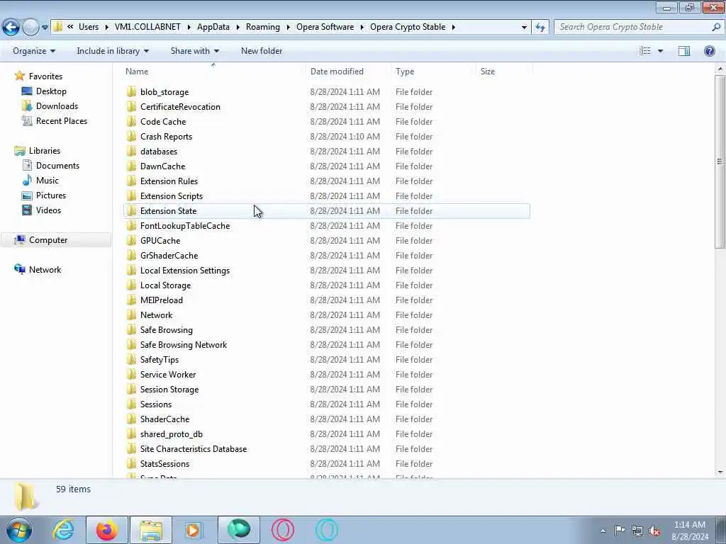The width and height of the screenshot is (726, 544).
Task: Click the FontLookupTableCache folder name
Action: click(185, 226)
